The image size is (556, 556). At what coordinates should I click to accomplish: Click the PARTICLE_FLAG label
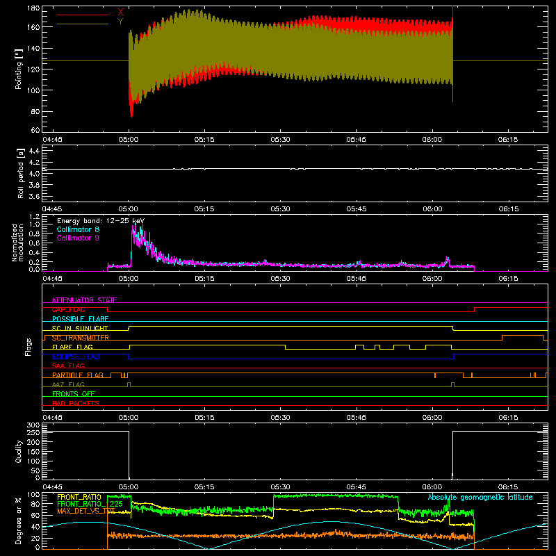tap(78, 375)
